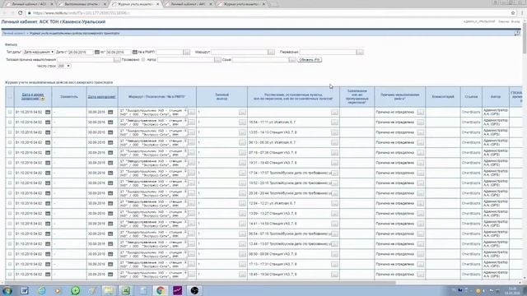Open schedule picker in the 20:26 row
Viewport: 527px width, 296px height.
coord(334,193)
